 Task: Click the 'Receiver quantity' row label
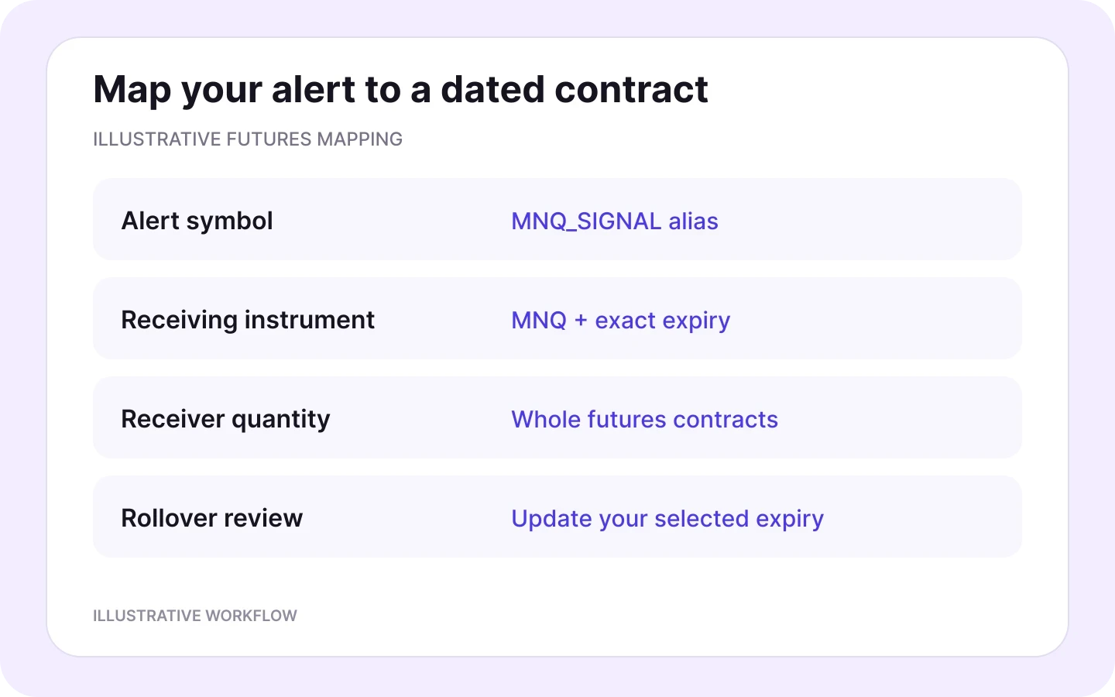point(225,419)
